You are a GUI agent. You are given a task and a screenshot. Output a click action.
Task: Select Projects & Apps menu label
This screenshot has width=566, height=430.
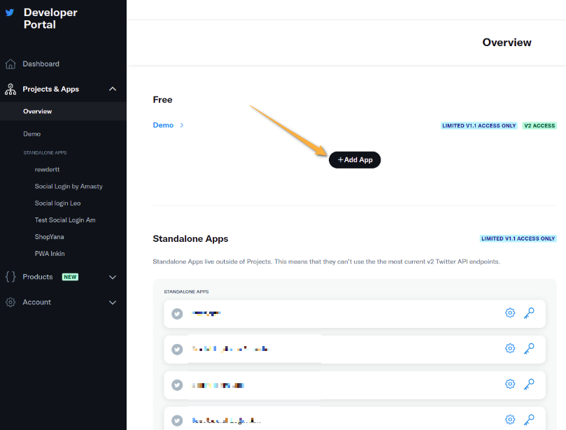click(x=50, y=89)
